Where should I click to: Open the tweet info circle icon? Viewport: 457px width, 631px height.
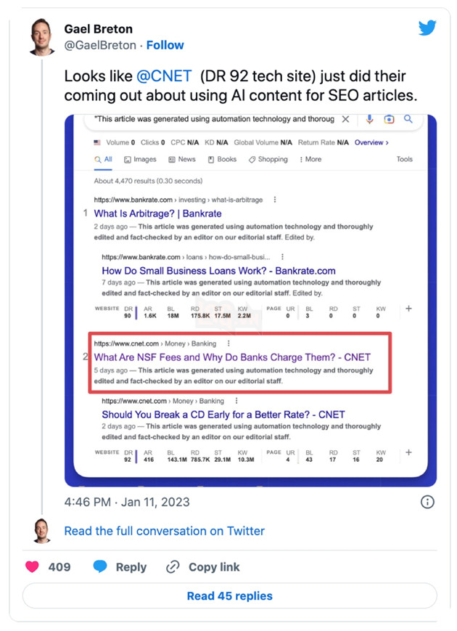(427, 502)
